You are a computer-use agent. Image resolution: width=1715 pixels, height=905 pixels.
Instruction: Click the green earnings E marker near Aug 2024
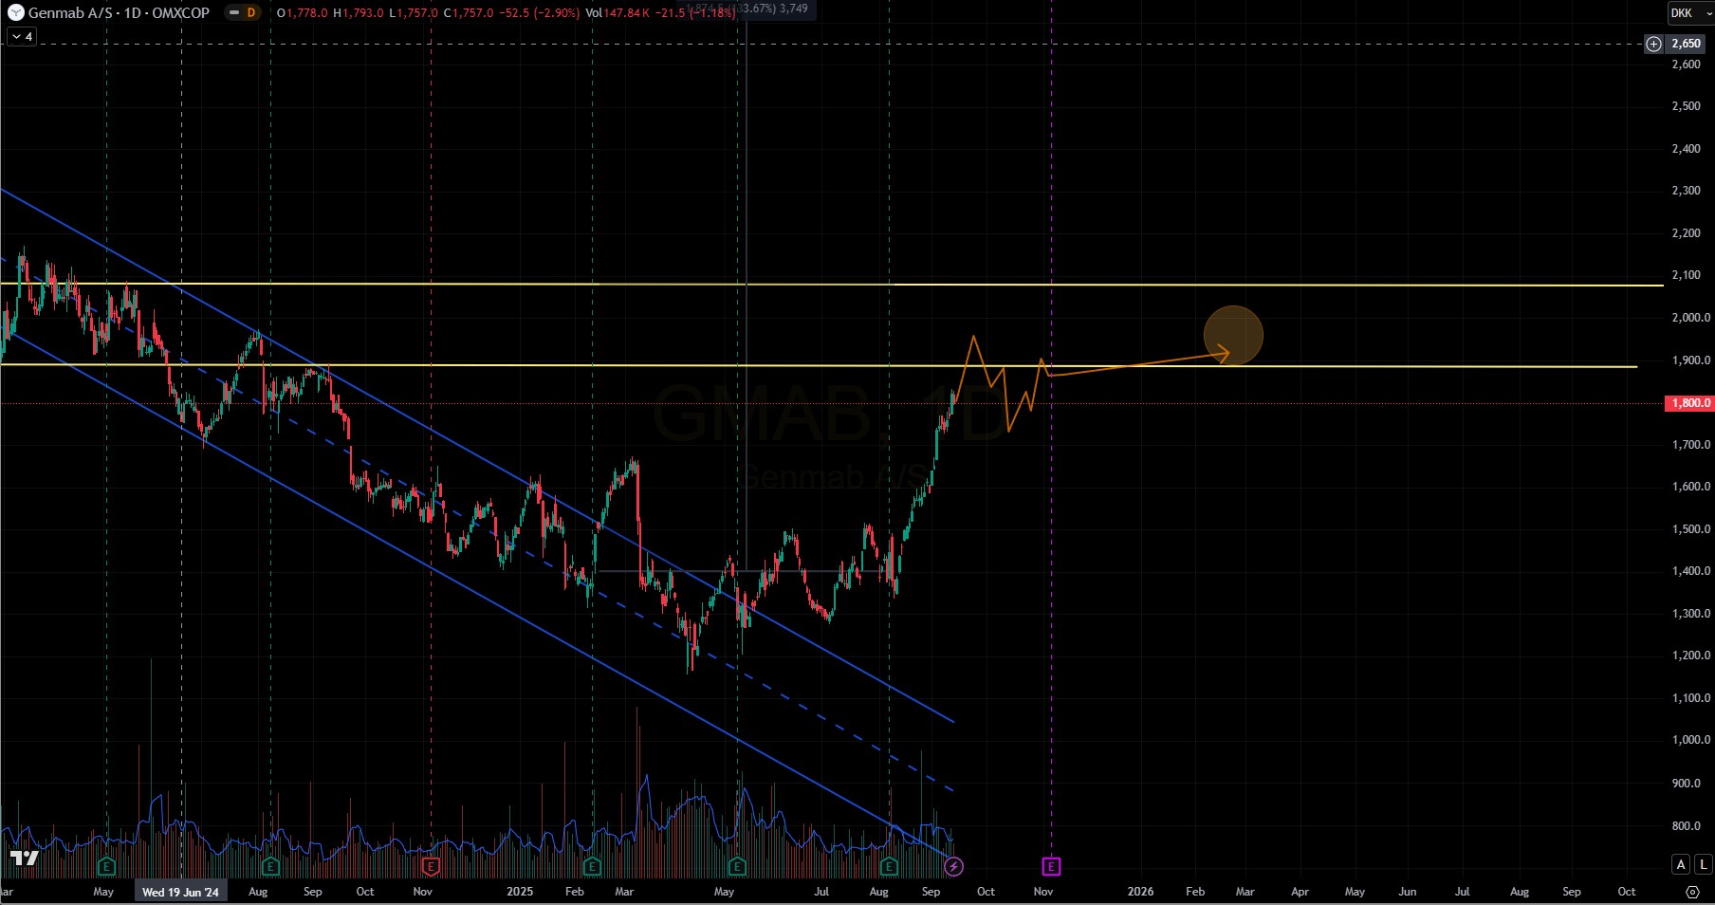point(270,866)
